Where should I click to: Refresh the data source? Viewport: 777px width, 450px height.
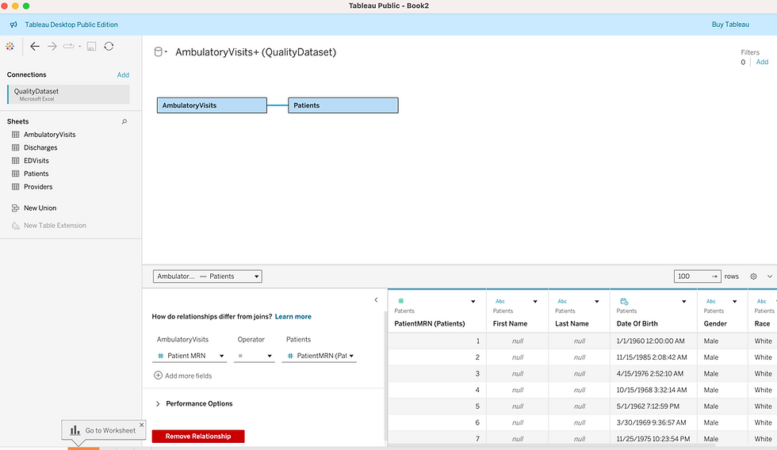tap(109, 47)
